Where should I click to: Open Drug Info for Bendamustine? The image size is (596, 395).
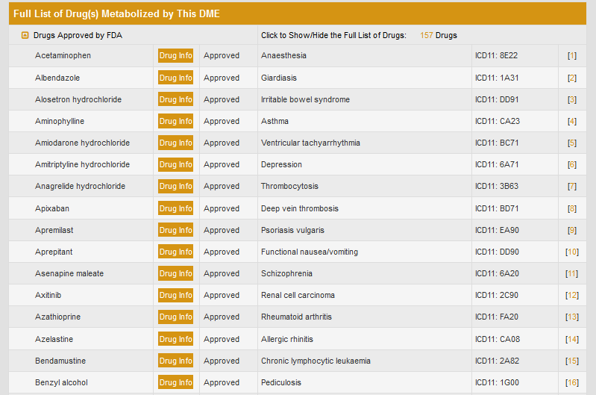175,361
